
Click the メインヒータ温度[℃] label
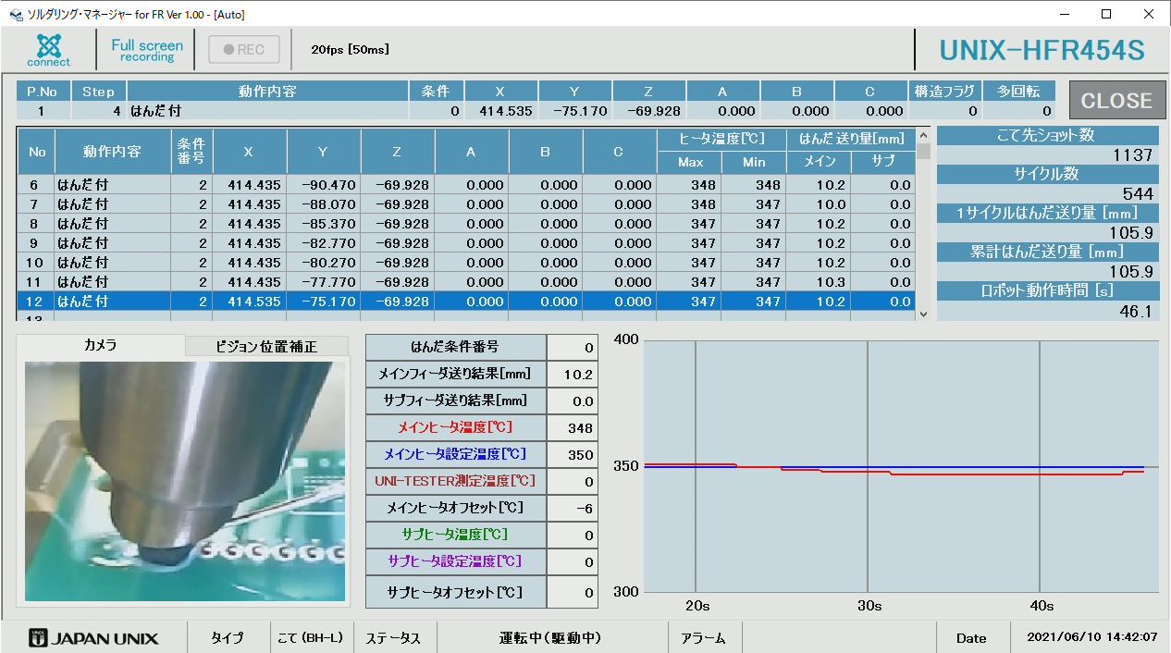point(455,427)
